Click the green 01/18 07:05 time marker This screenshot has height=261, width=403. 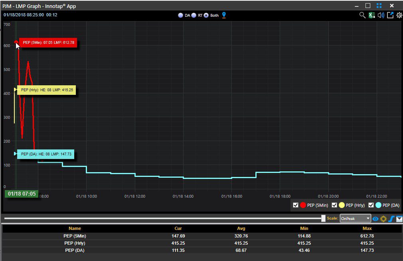click(22, 194)
